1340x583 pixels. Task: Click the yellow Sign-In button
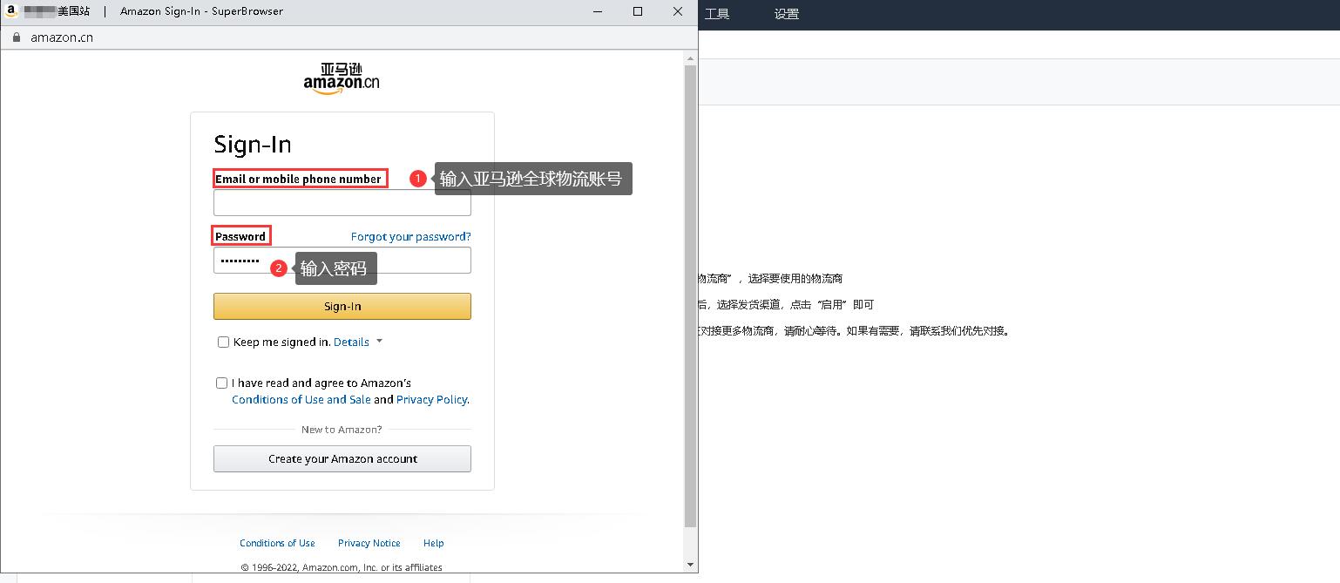point(342,306)
